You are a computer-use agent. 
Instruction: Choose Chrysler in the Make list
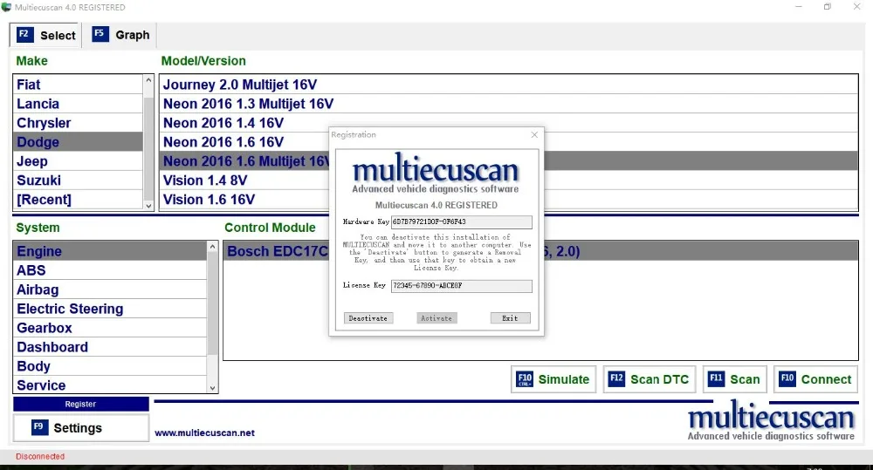tap(78, 123)
